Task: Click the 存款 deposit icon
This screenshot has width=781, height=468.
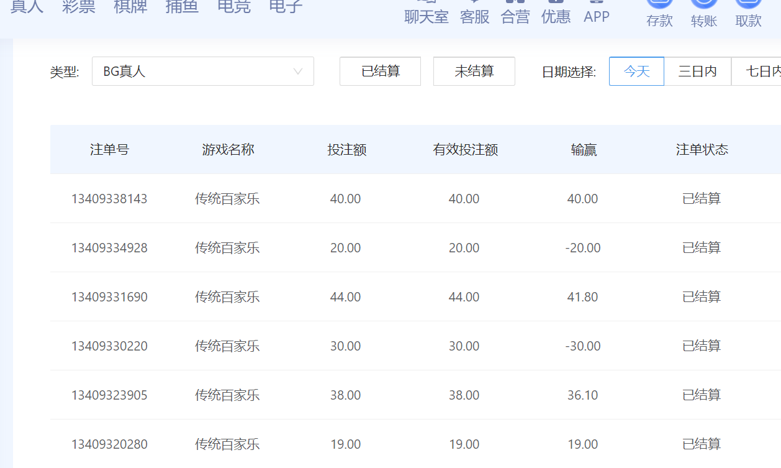Action: 659,12
